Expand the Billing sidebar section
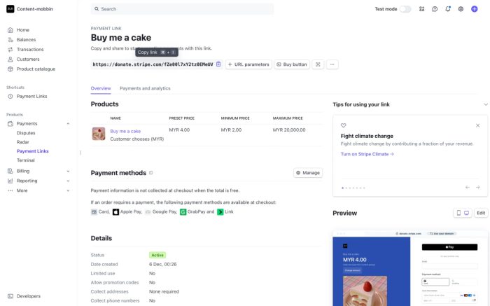This screenshot has height=306, width=490. click(68, 171)
